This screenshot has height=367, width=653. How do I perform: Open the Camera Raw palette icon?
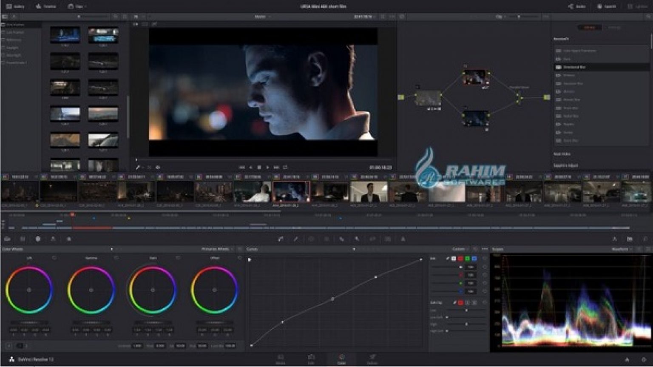coord(7,239)
